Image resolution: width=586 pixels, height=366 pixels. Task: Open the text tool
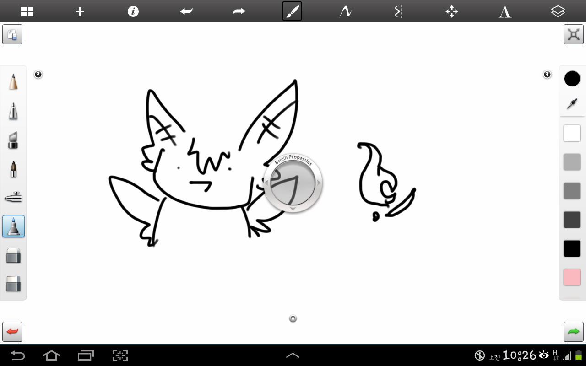505,11
